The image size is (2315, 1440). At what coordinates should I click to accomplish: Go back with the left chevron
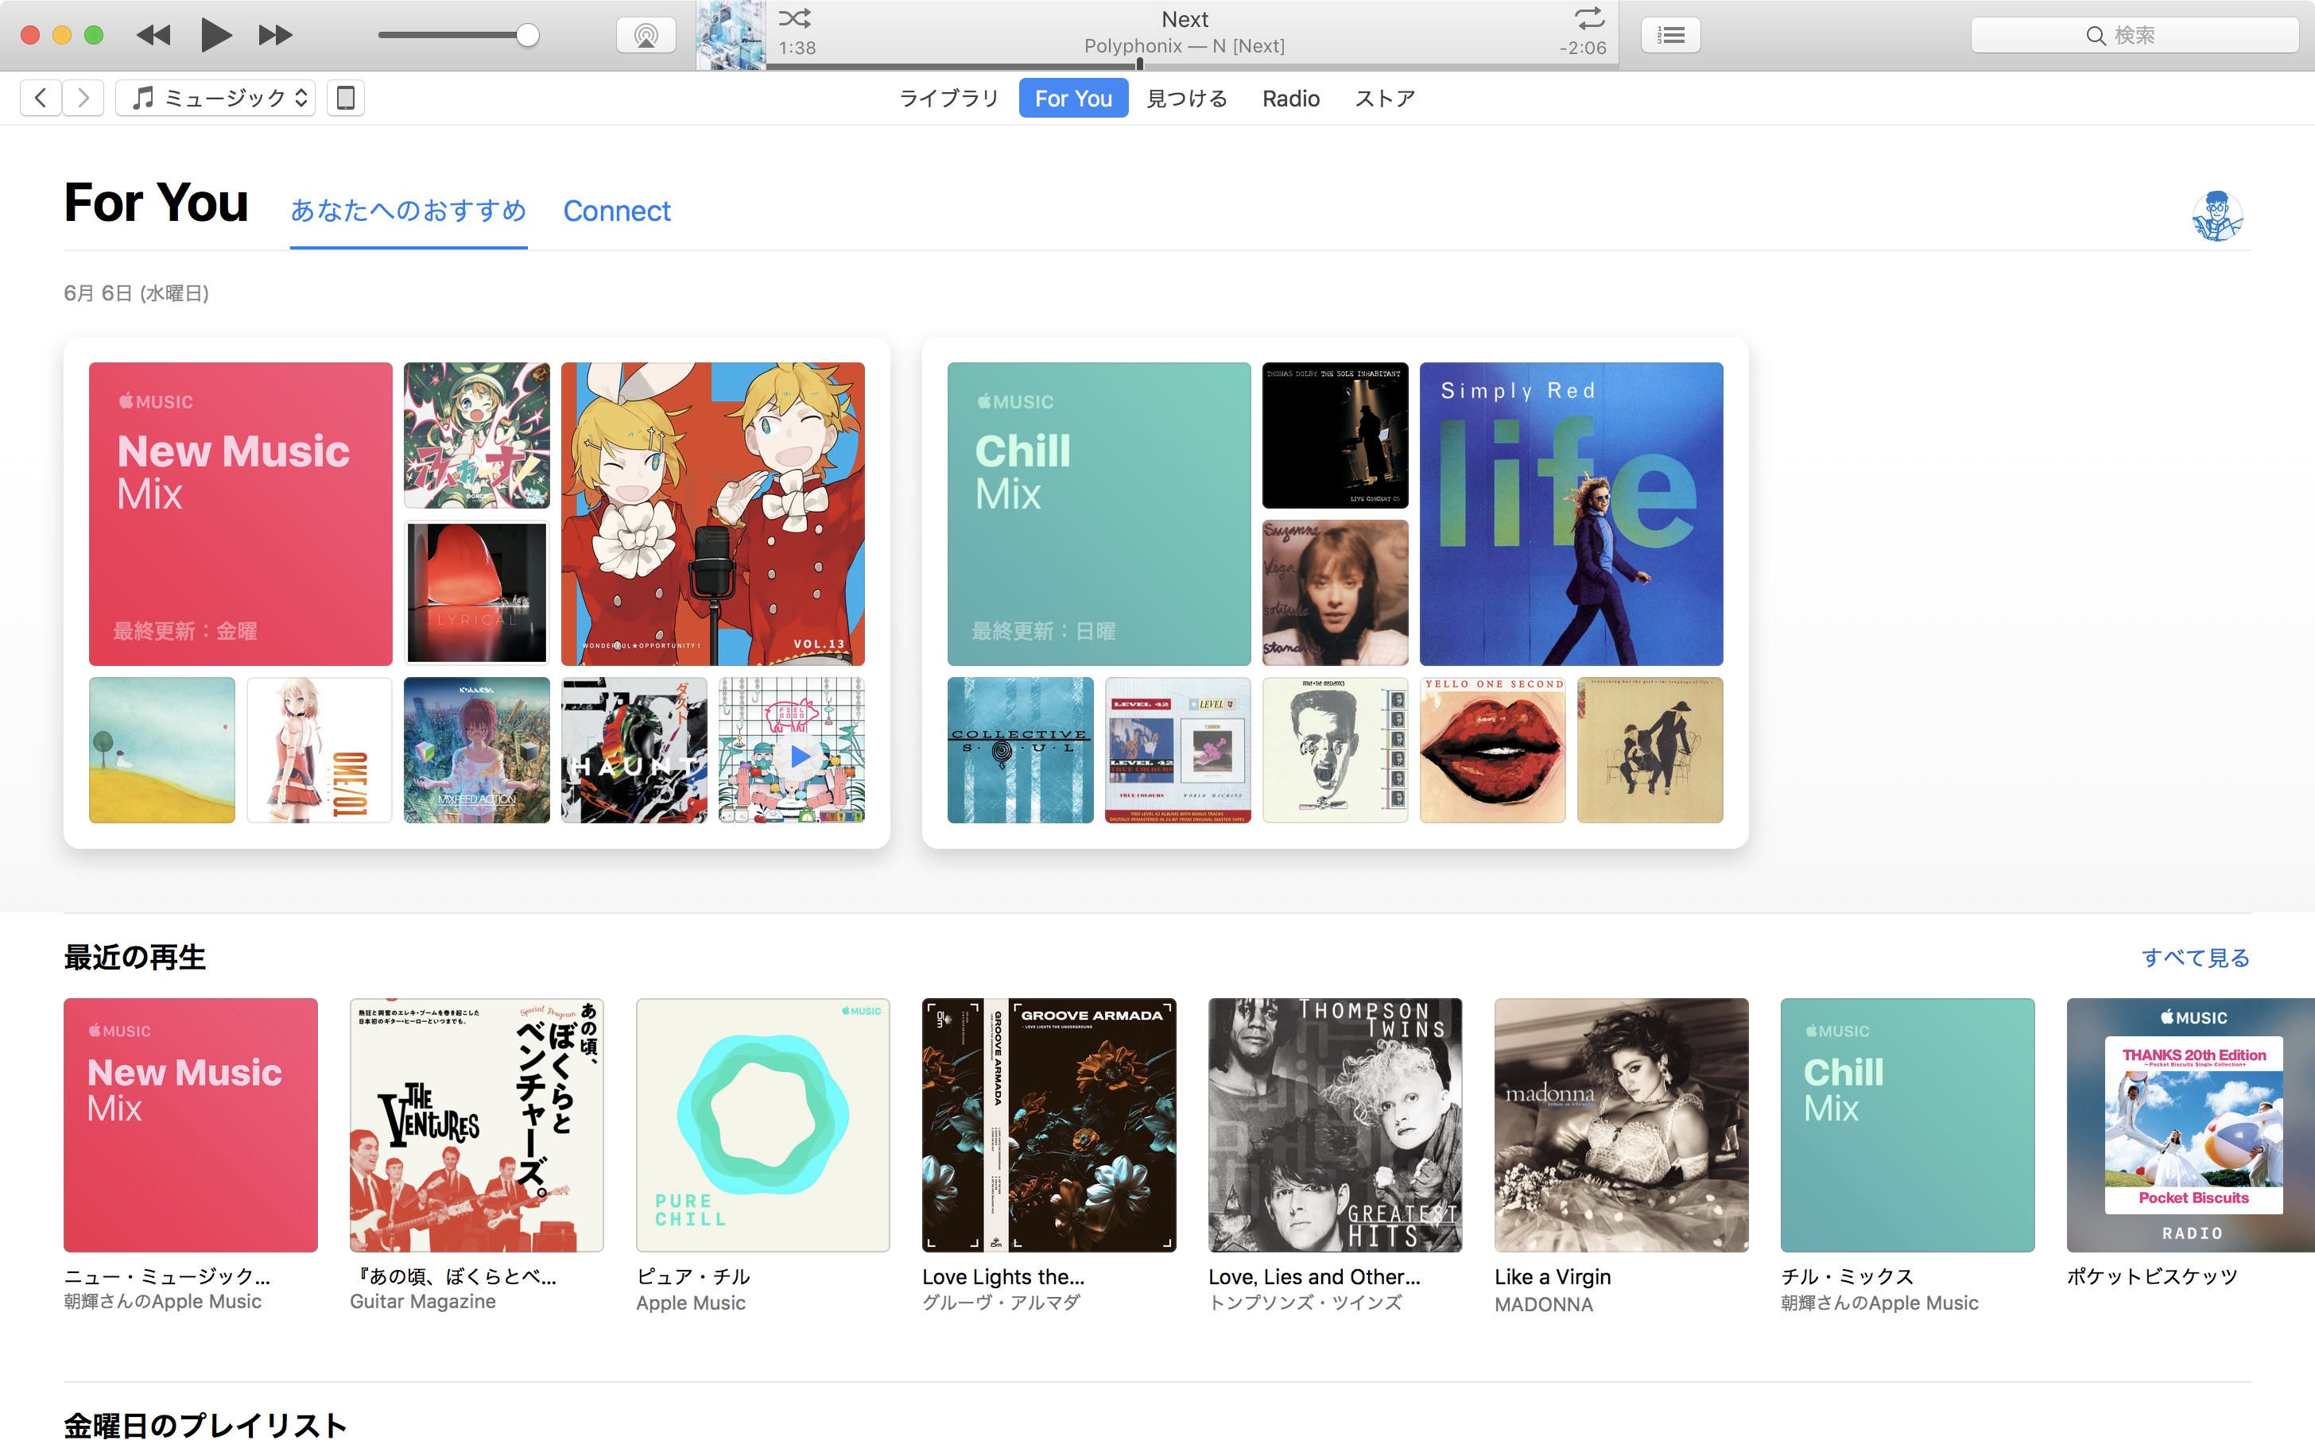pos(40,98)
